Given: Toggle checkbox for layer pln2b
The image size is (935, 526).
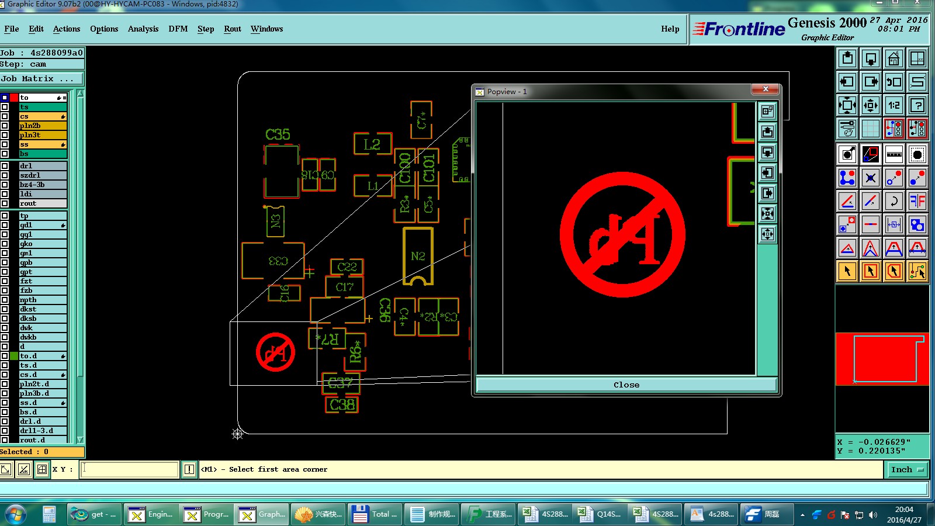Looking at the screenshot, I should 5,126.
